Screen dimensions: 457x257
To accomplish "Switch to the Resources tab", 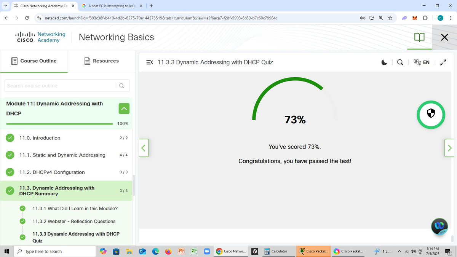I will click(101, 61).
